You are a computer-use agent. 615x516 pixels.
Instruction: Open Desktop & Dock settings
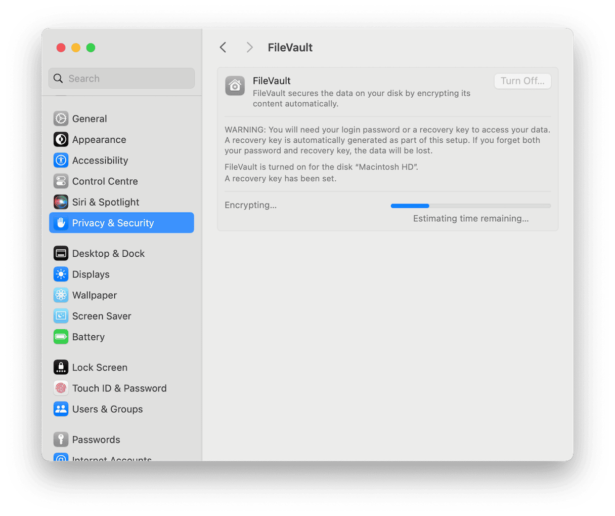click(108, 253)
